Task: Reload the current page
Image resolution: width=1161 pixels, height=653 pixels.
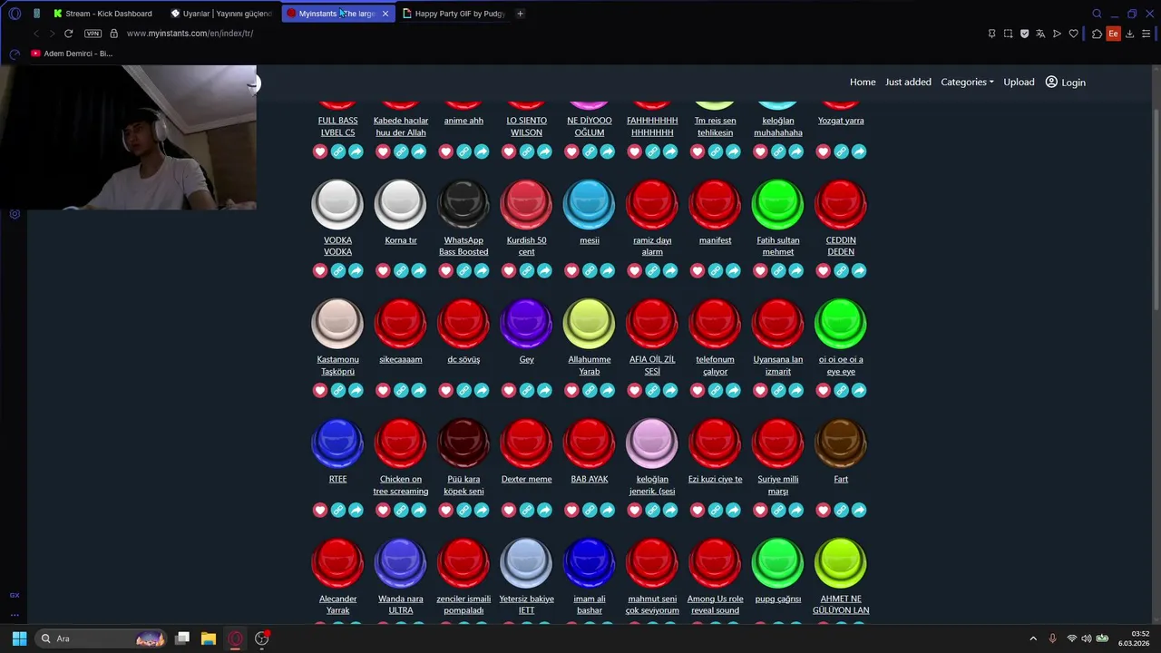Action: tap(68, 34)
